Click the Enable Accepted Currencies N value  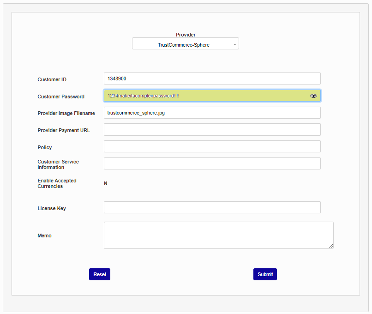pos(106,183)
